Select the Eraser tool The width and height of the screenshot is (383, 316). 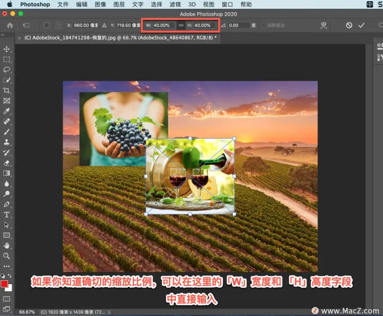tap(6, 163)
